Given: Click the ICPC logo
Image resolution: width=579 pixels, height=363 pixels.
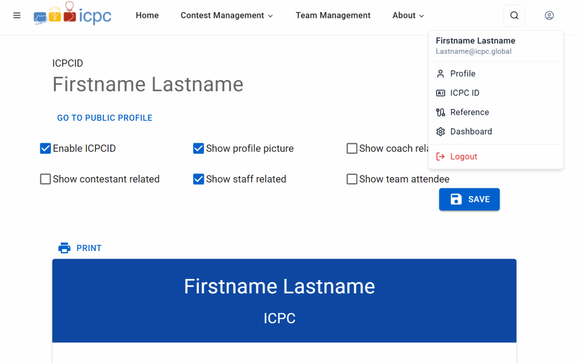Looking at the screenshot, I should 72,14.
